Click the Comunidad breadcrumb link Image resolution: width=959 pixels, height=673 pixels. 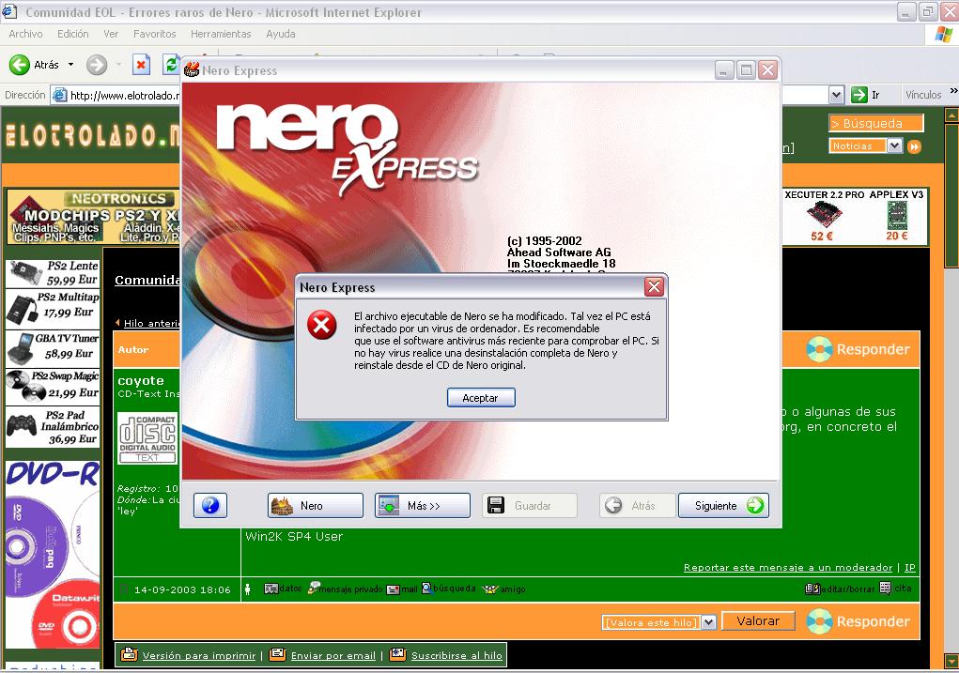pos(147,280)
